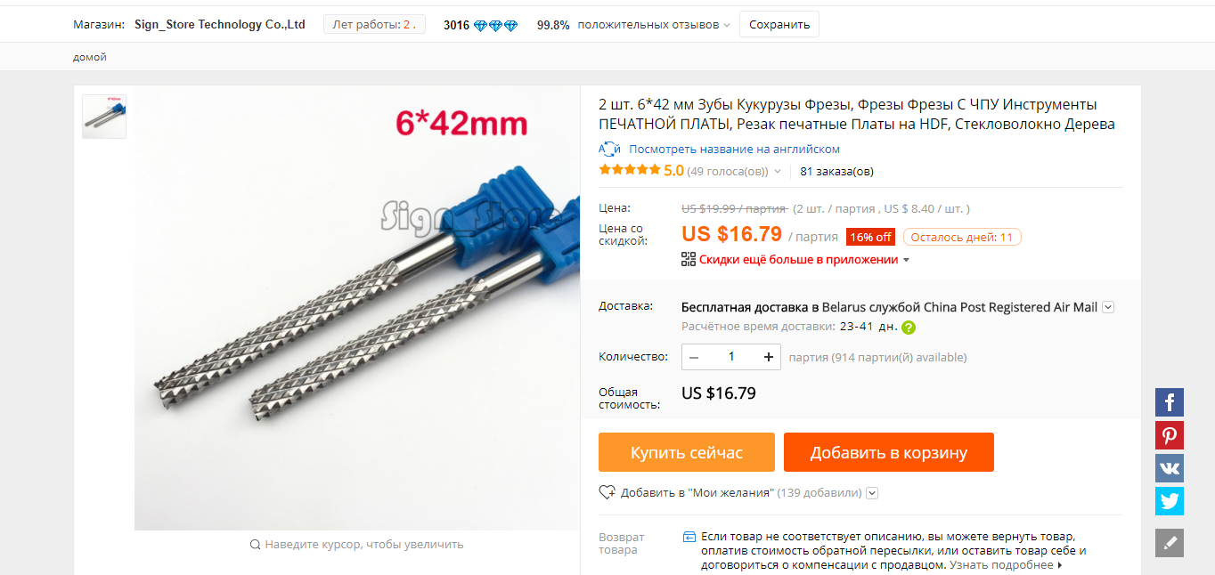Click the Добавить в корзину button
1215x575 pixels.
point(889,452)
